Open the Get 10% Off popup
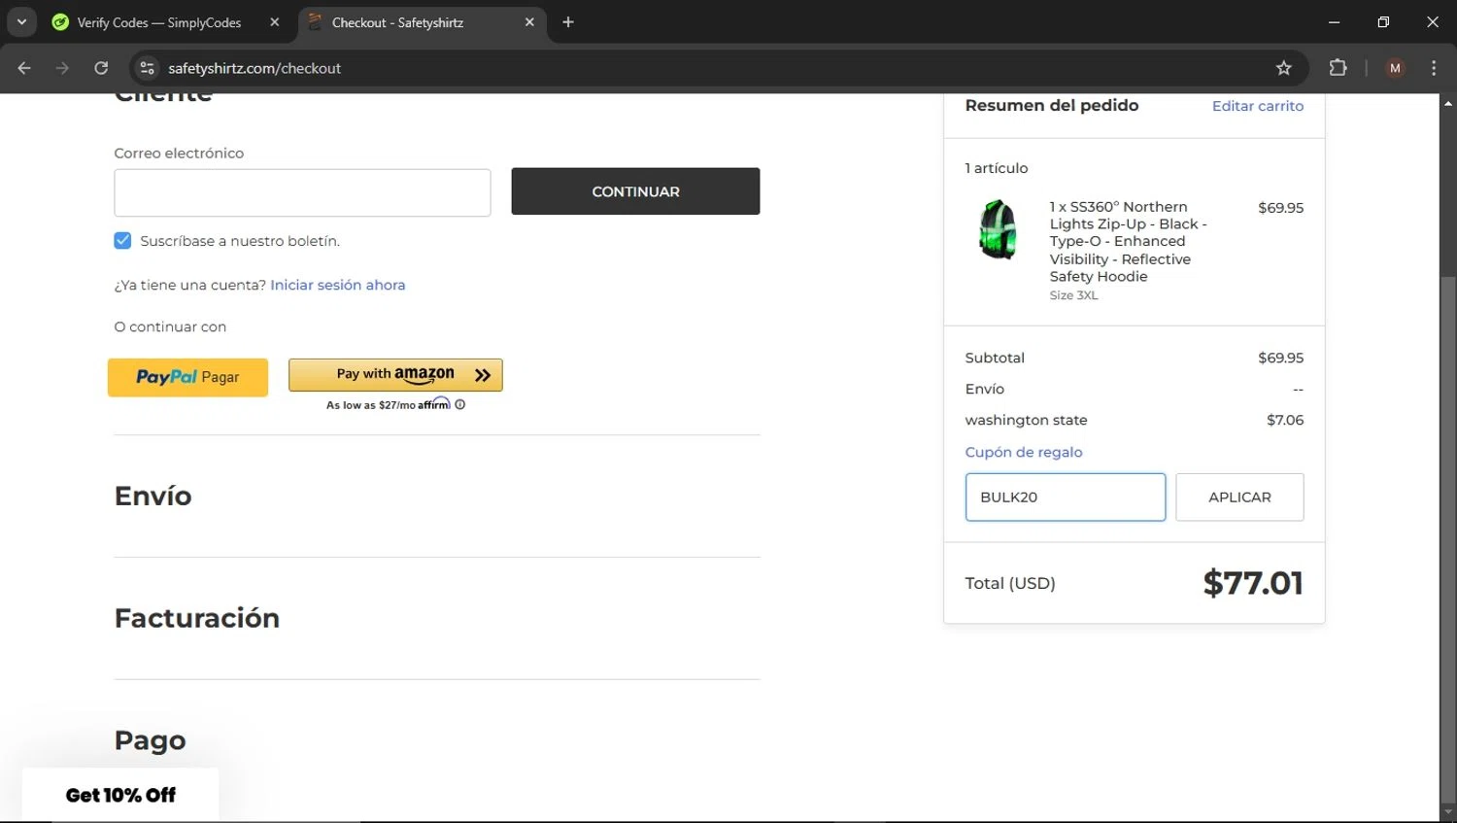 [x=120, y=795]
